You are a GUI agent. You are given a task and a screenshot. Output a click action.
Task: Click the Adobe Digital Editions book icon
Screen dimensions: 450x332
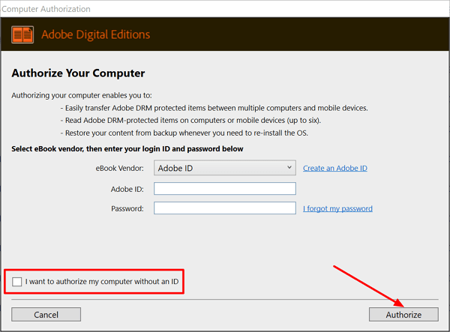22,34
